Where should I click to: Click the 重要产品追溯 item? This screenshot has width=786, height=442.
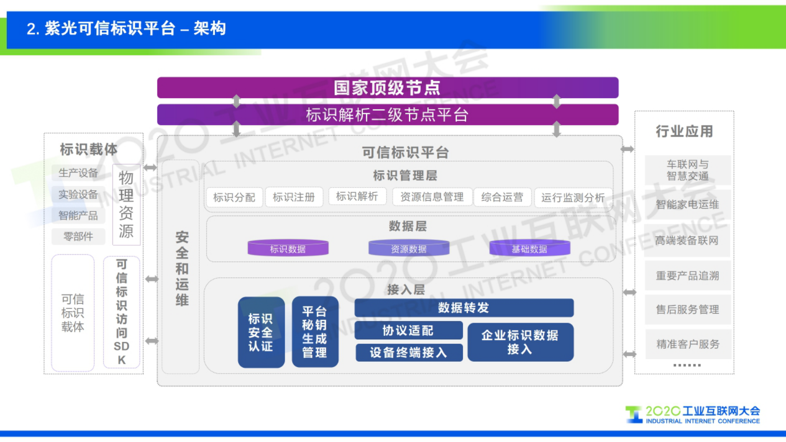click(687, 276)
